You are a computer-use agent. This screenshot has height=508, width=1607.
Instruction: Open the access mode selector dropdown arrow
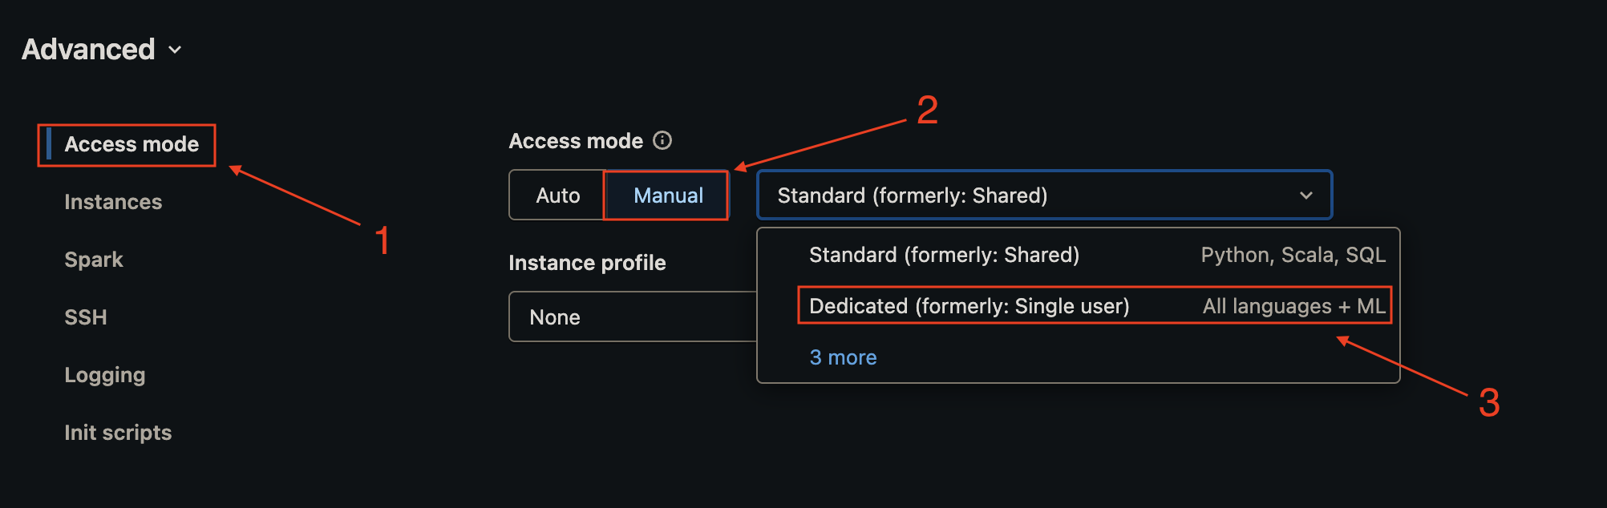1307,195
